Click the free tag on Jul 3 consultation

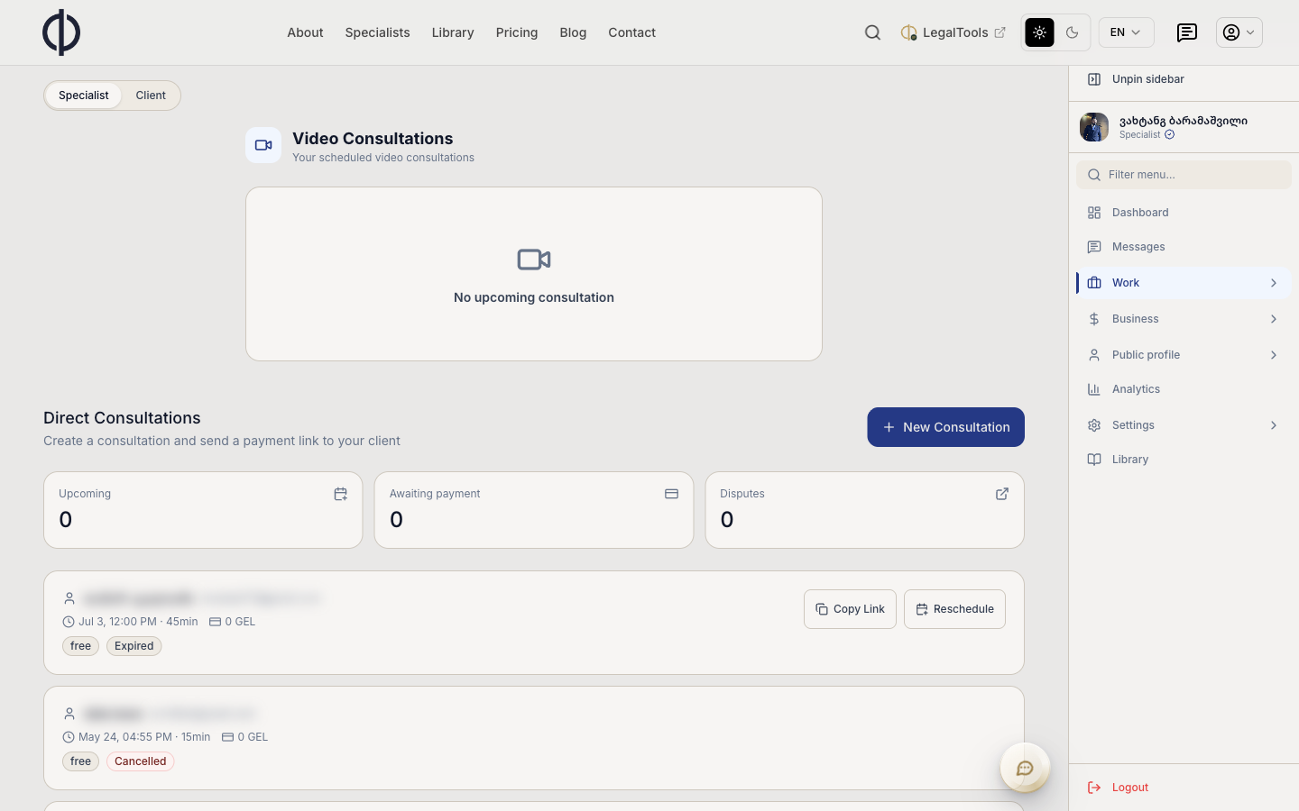81,646
